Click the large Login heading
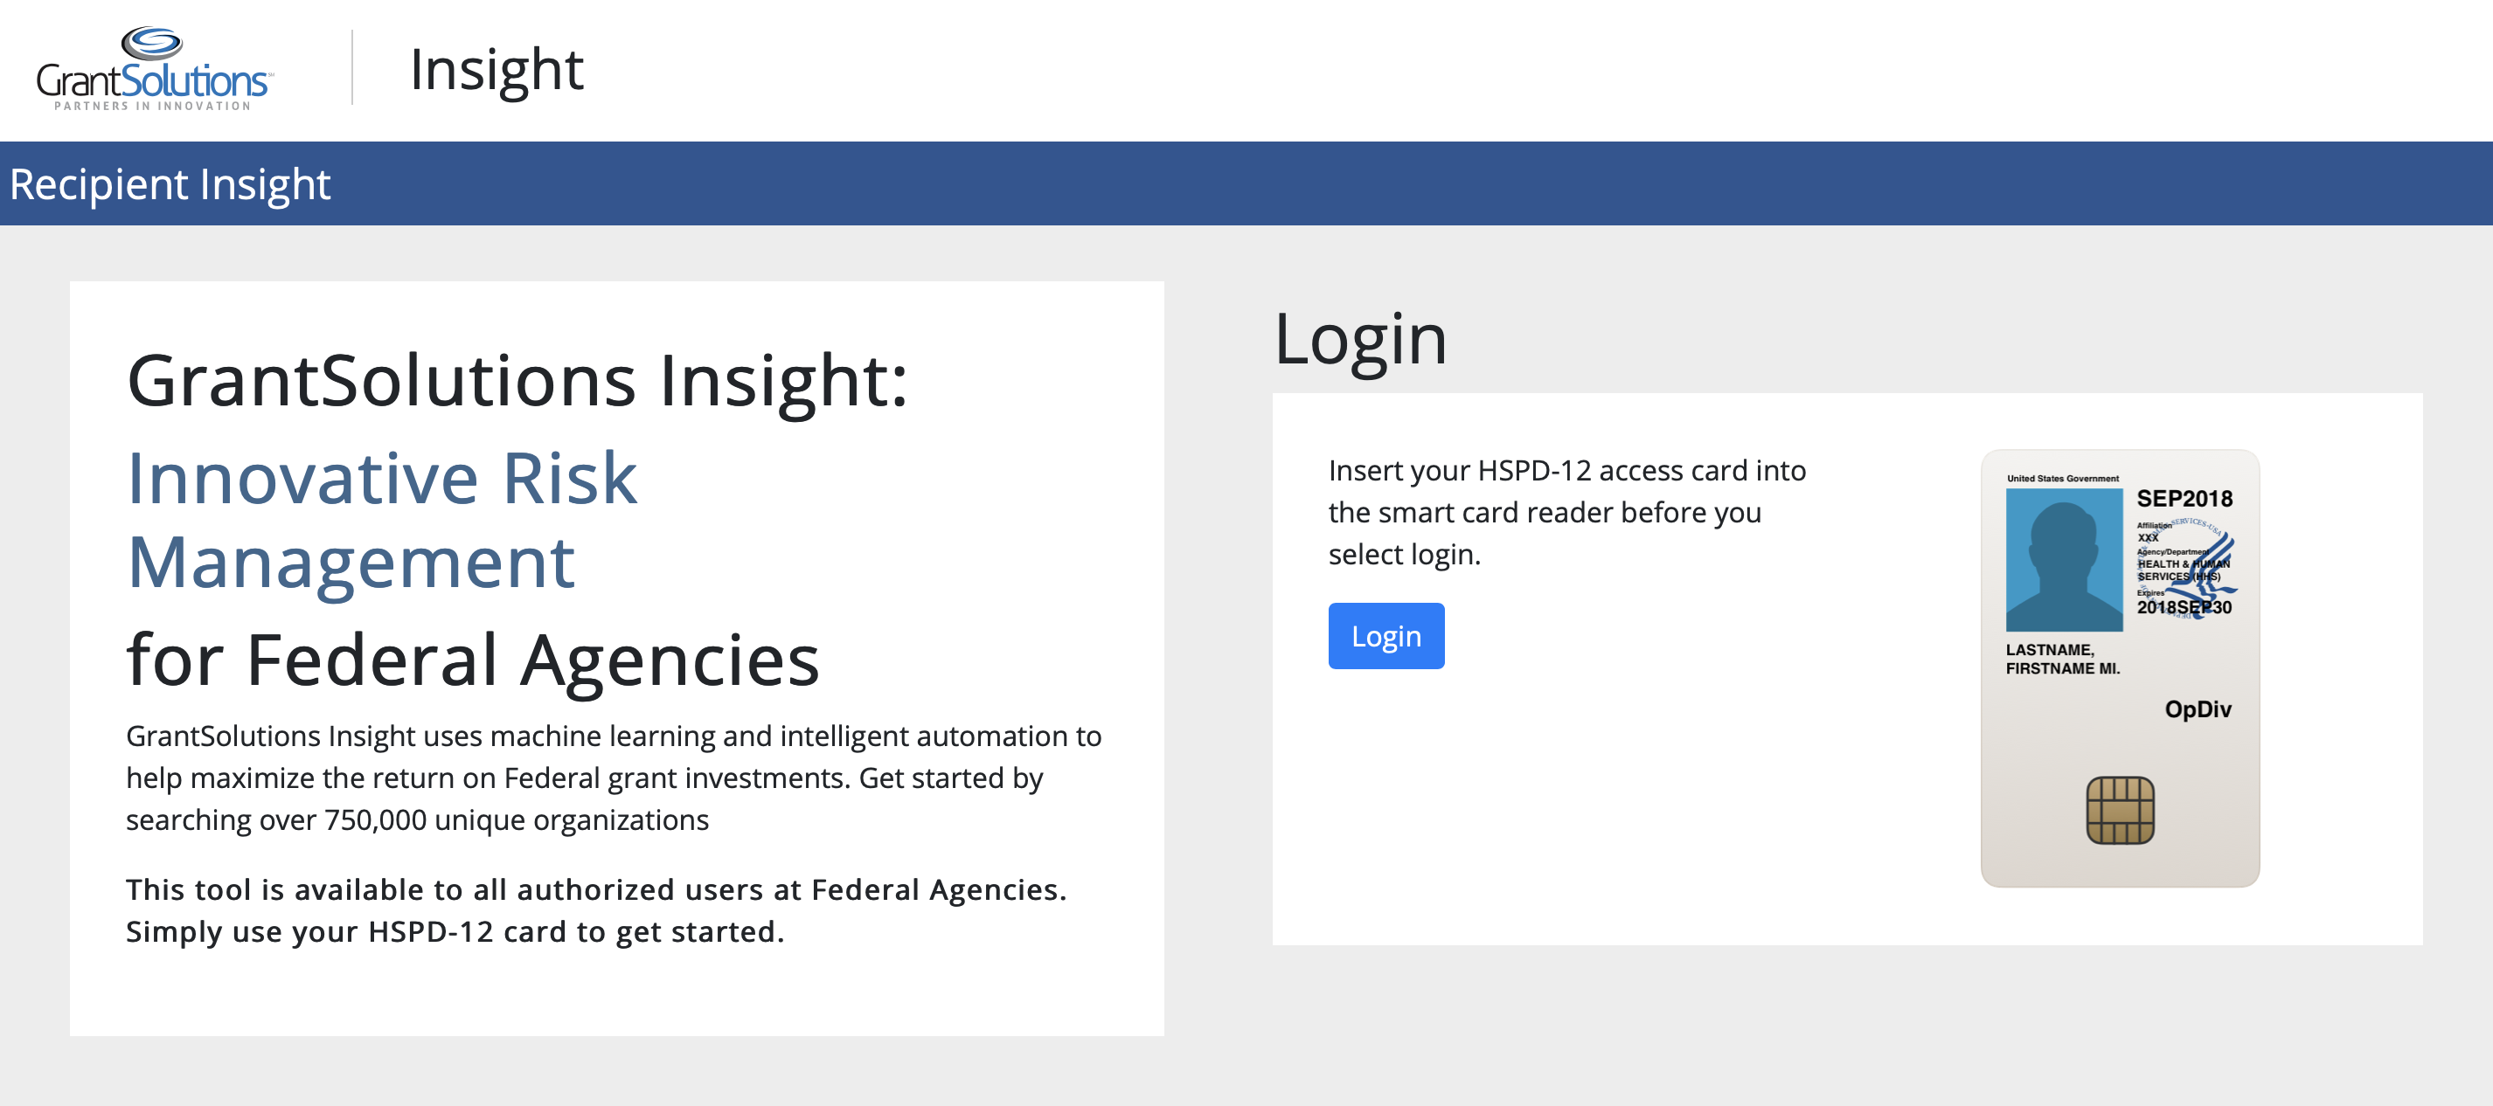Image resolution: width=2493 pixels, height=1106 pixels. tap(1360, 339)
